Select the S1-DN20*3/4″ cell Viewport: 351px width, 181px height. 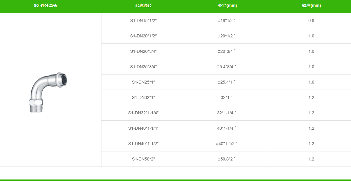[x=143, y=51]
